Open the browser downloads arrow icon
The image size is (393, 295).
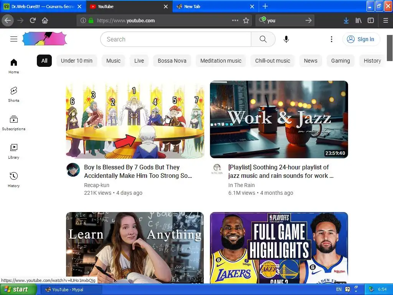346,20
